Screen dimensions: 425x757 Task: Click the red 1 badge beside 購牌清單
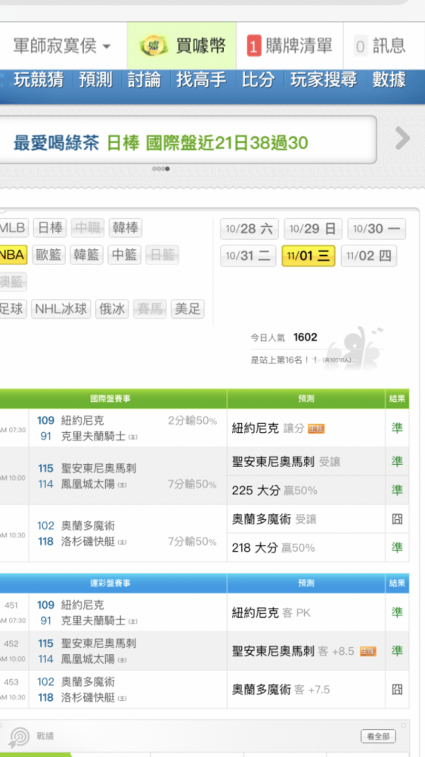coord(254,46)
